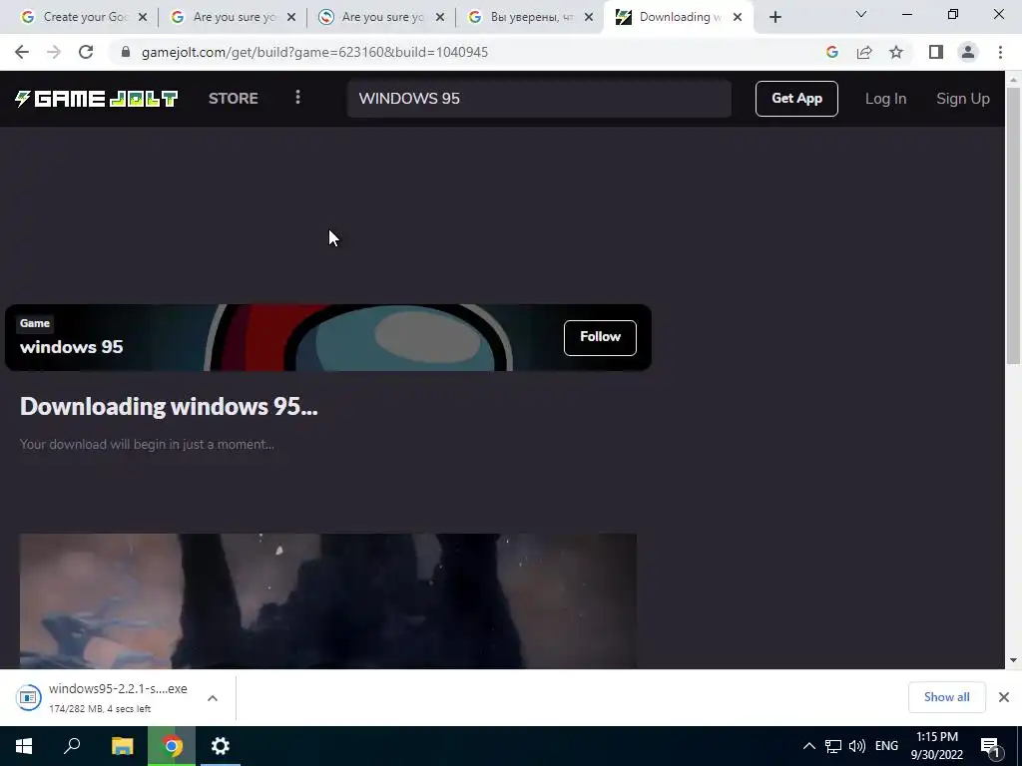Screen dimensions: 1022x766
Task: Click the Chrome taskbar icon
Action: click(x=172, y=746)
